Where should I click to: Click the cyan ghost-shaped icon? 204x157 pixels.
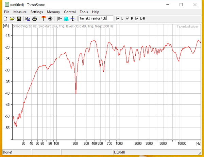pos(66,19)
